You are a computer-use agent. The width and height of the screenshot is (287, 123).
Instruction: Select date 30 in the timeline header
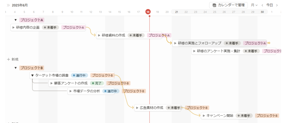click(262, 12)
